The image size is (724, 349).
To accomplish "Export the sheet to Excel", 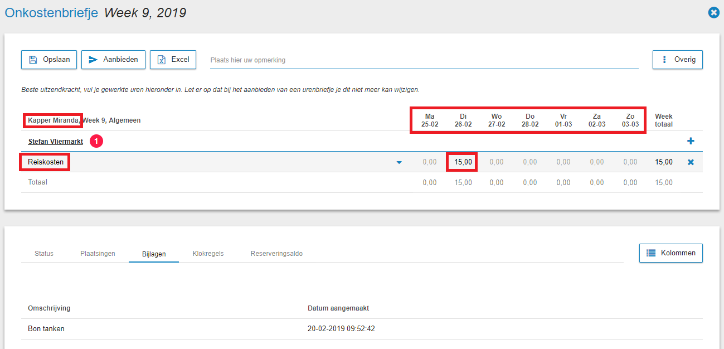I will pyautogui.click(x=173, y=60).
